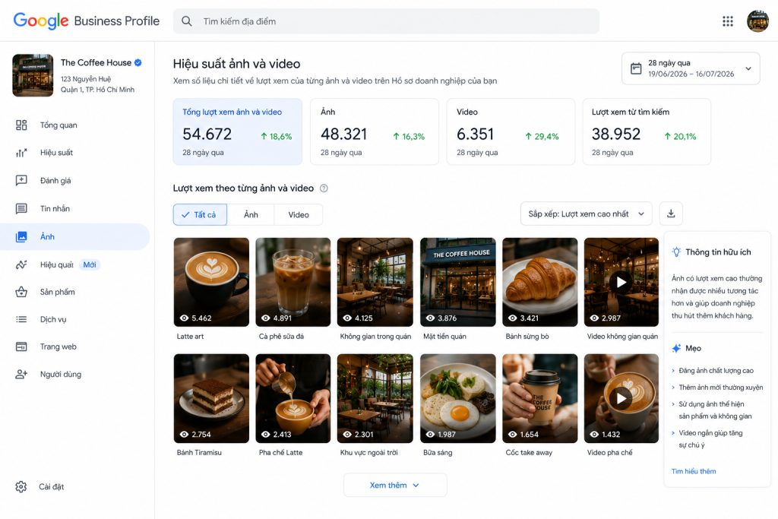Click the calendar icon in date picker
Screen dimensions: 778x519
636,68
